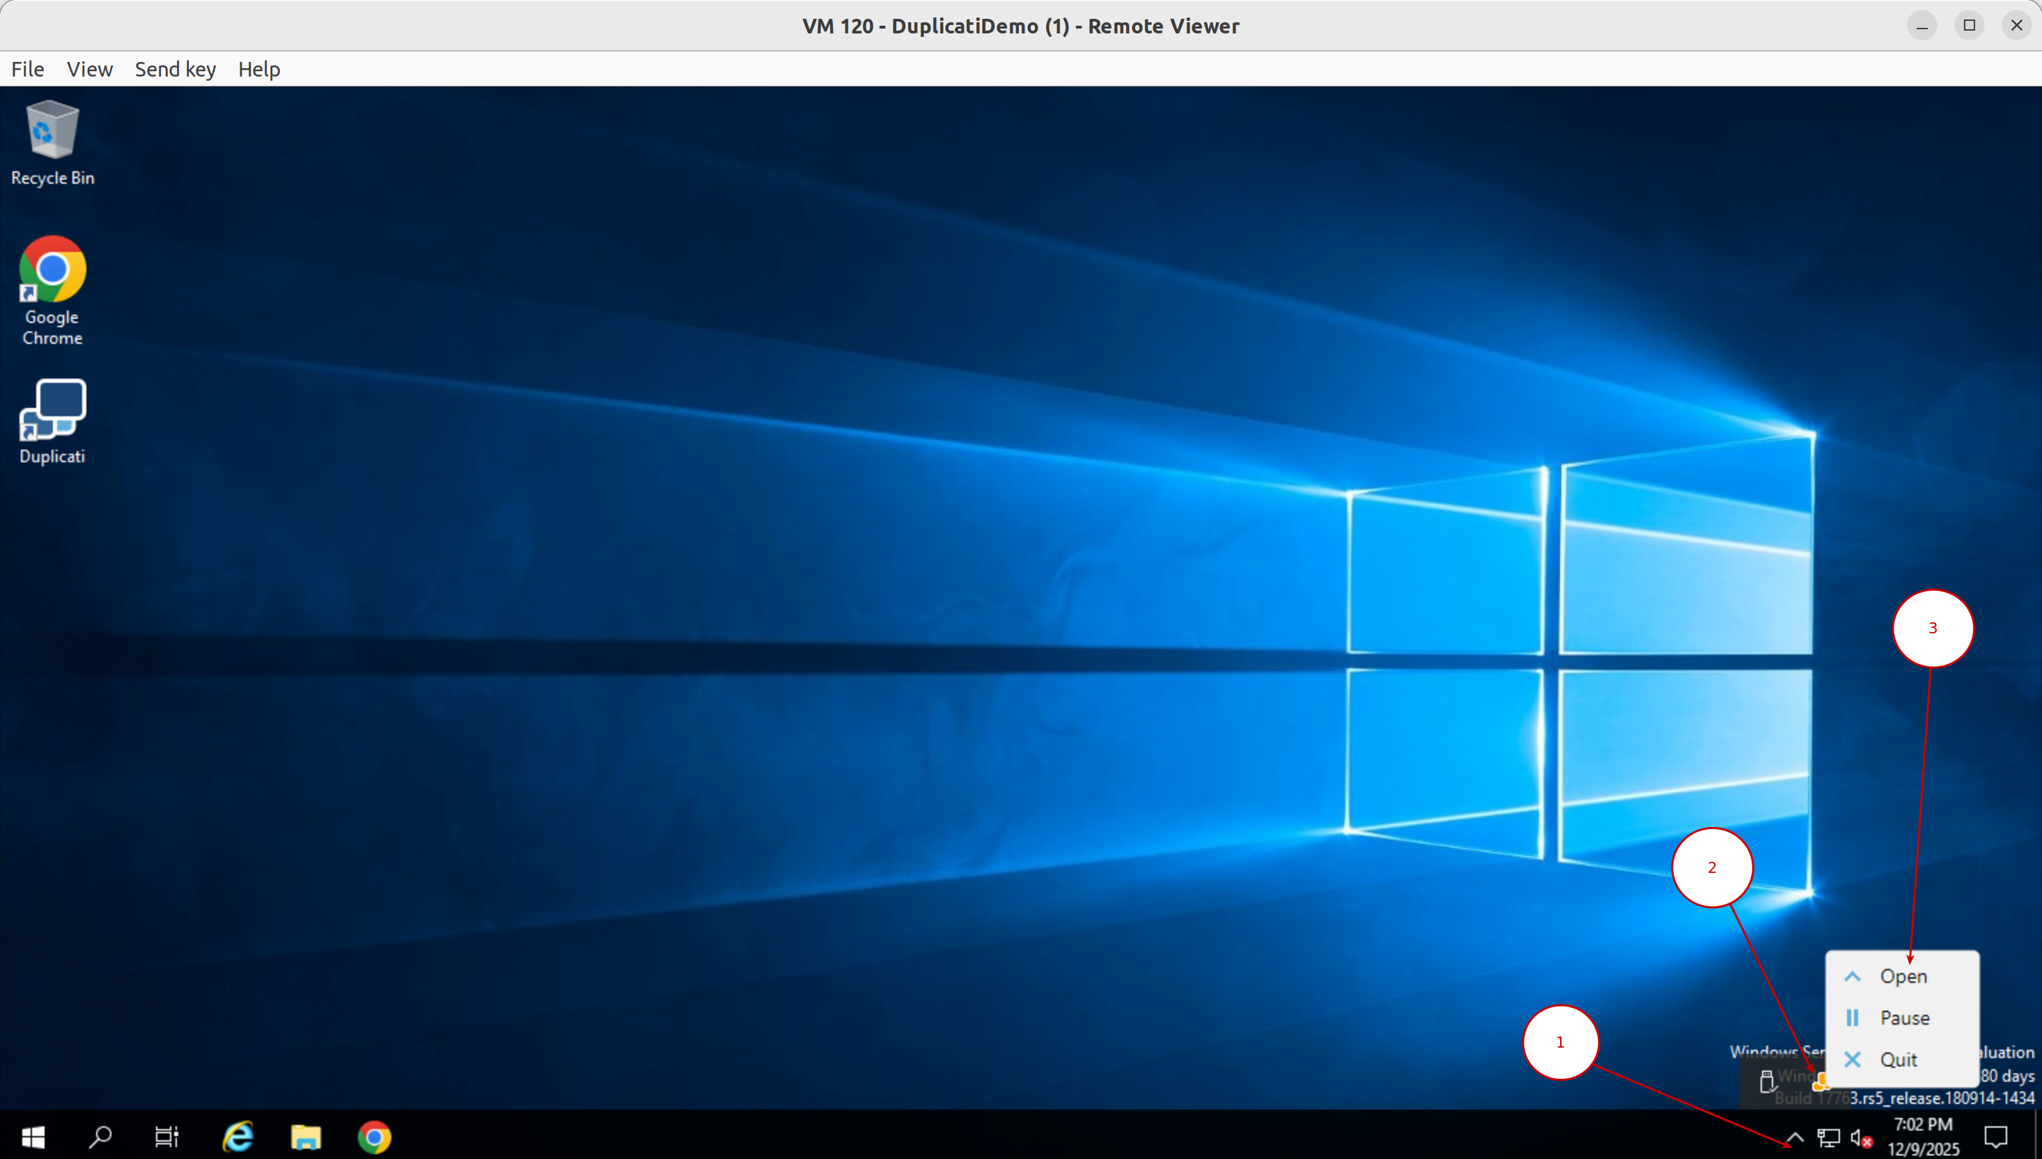Image resolution: width=2042 pixels, height=1159 pixels.
Task: Open Task View from taskbar
Action: (x=166, y=1137)
